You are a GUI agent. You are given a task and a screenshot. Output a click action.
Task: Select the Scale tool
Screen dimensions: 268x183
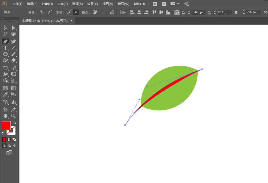tap(13, 68)
